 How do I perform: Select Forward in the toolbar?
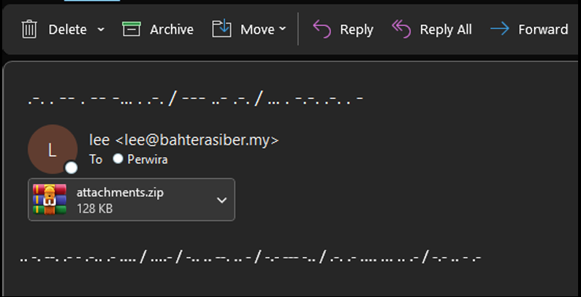click(x=543, y=30)
